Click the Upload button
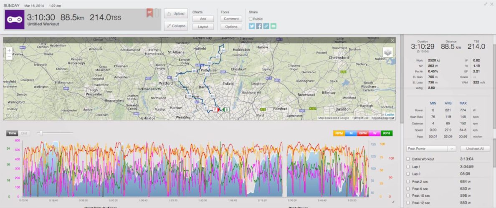Screen dimensions: 496x208 (x=175, y=14)
